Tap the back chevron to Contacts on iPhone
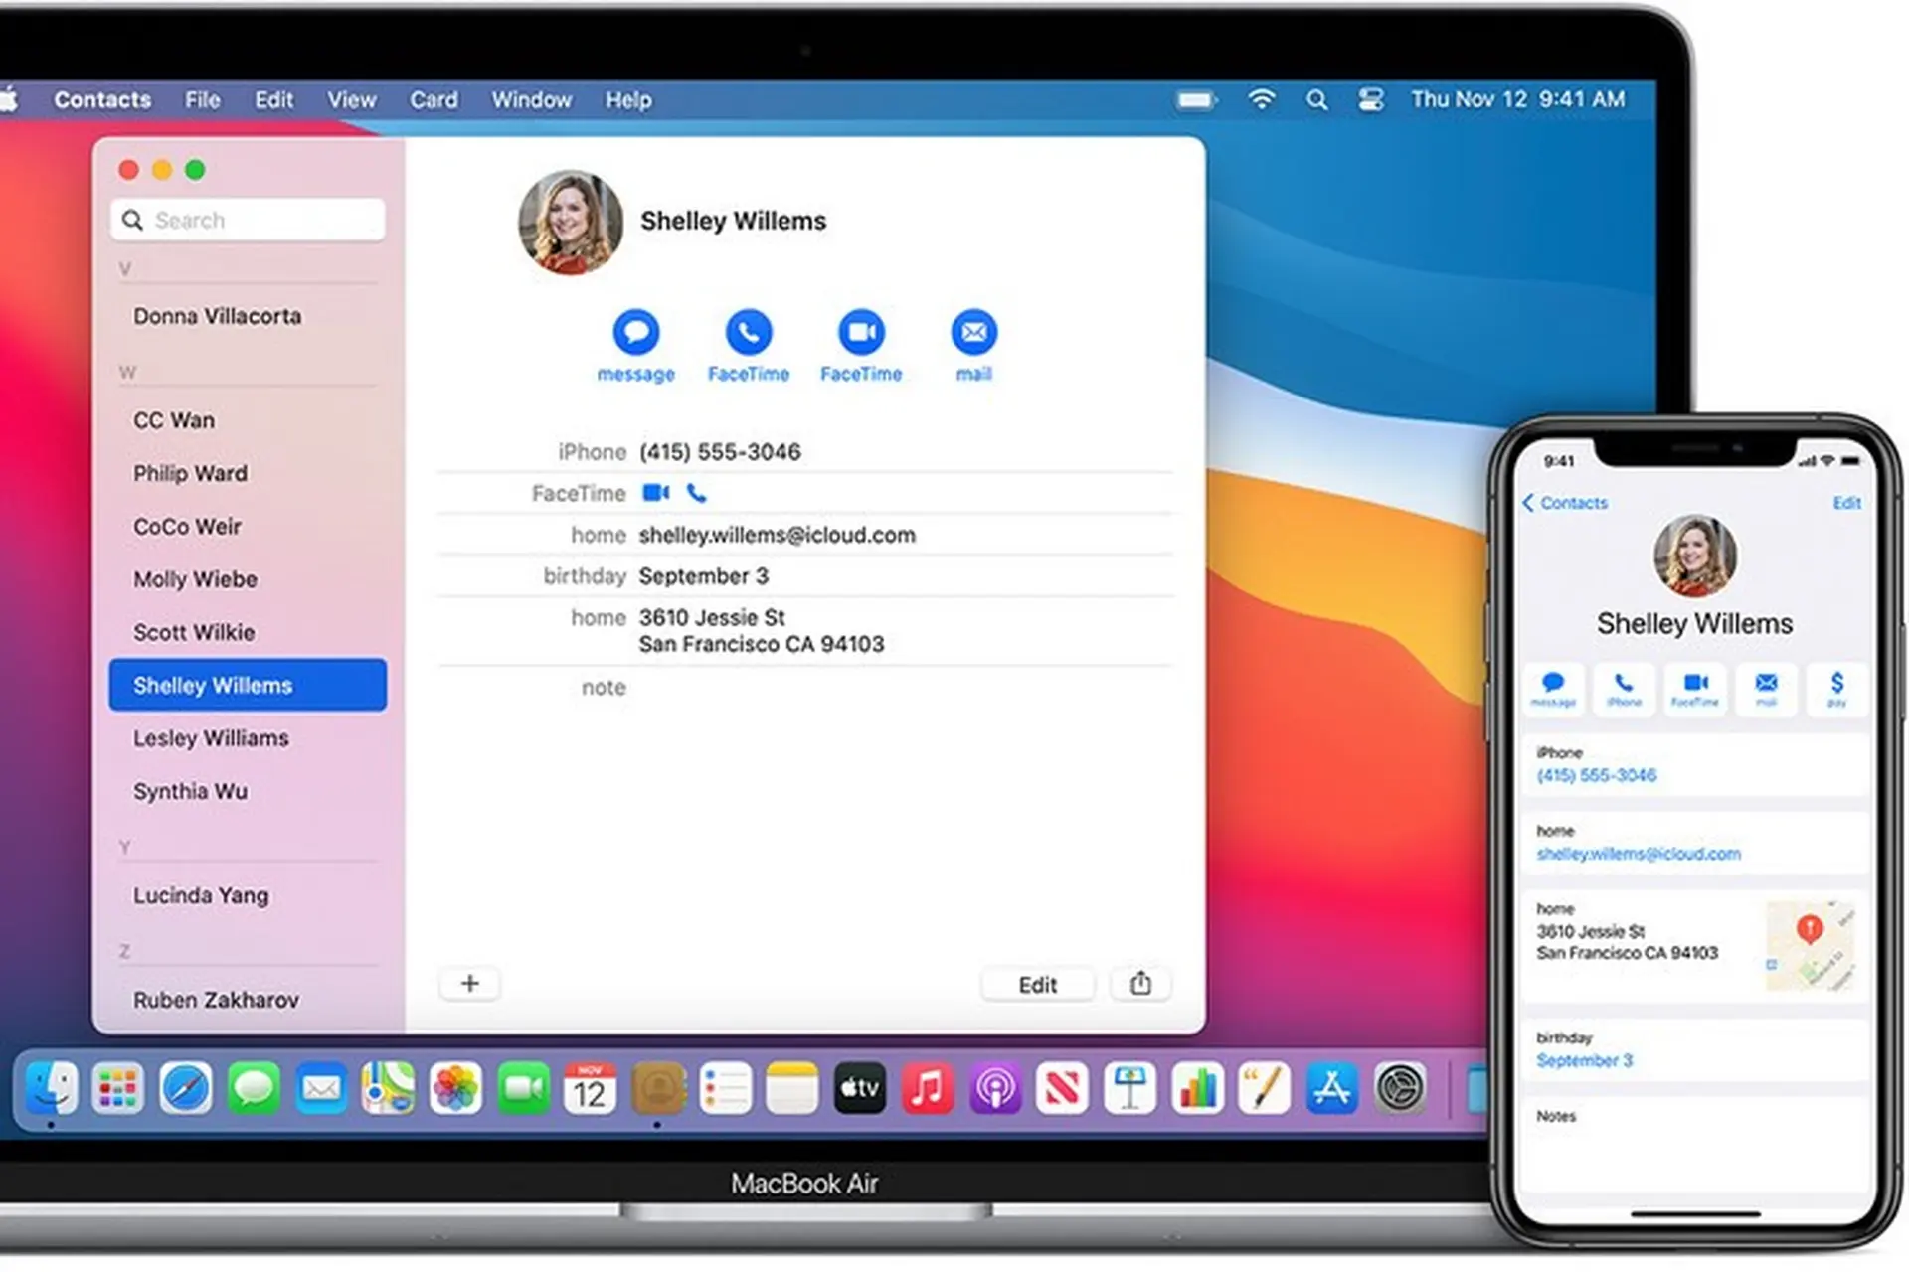The height and width of the screenshot is (1272, 1909). [x=1529, y=503]
